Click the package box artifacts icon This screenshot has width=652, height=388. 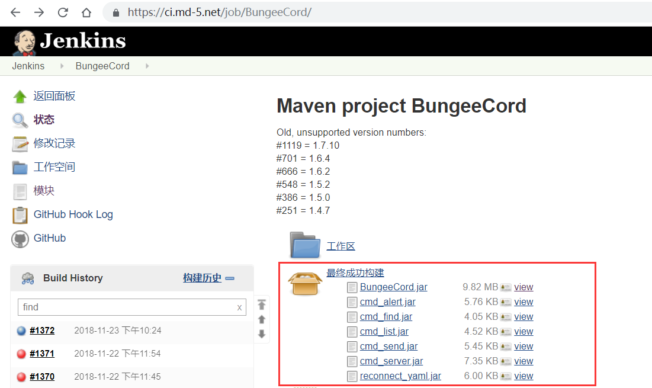pyautogui.click(x=305, y=284)
